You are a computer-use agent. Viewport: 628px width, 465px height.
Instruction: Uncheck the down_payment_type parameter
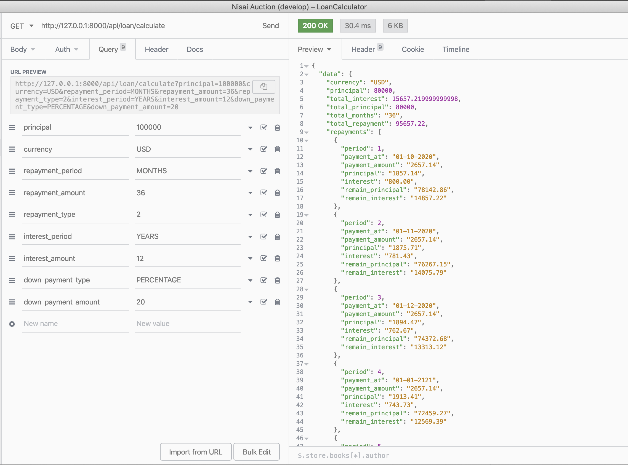[x=263, y=280]
